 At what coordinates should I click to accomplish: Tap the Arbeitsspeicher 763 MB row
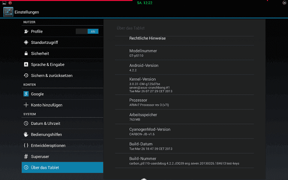pyautogui.click(x=184, y=117)
